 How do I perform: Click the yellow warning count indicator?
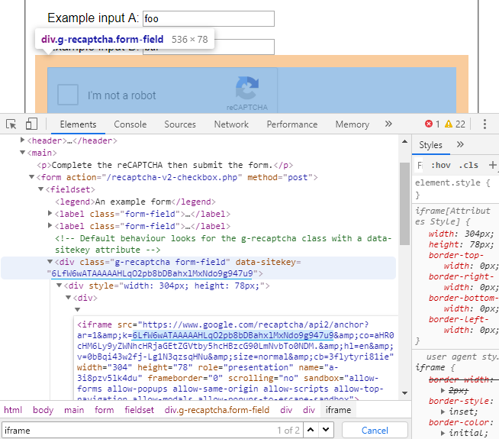pos(455,124)
